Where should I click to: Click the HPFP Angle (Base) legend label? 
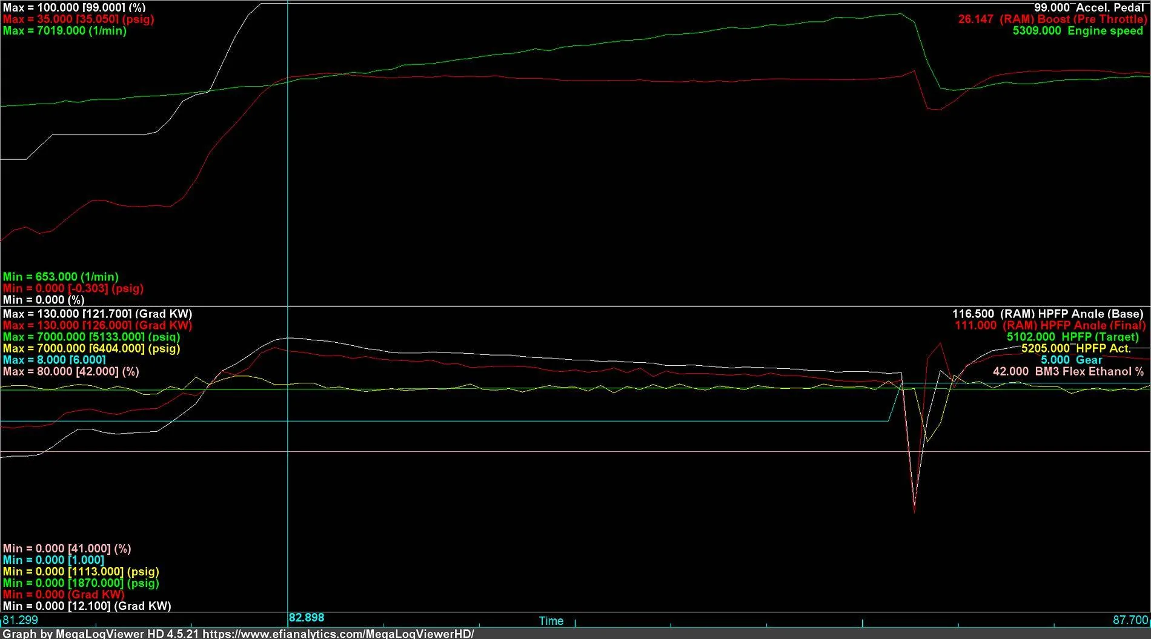1047,314
